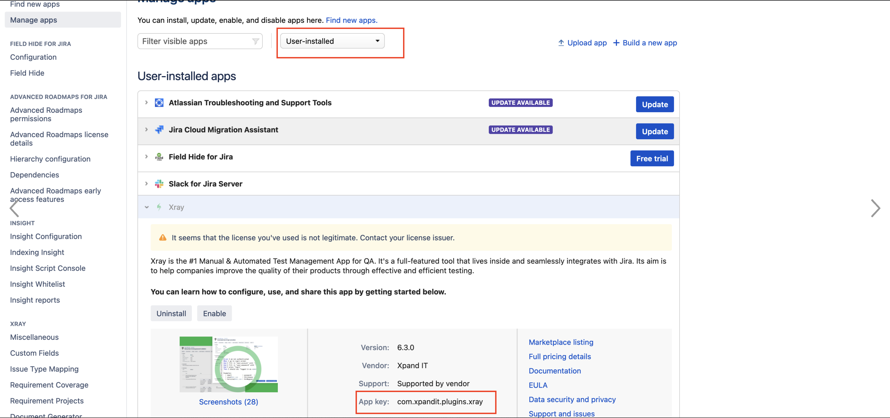890x418 pixels.
Task: Click the Xray lightning bolt icon
Action: pyautogui.click(x=159, y=207)
